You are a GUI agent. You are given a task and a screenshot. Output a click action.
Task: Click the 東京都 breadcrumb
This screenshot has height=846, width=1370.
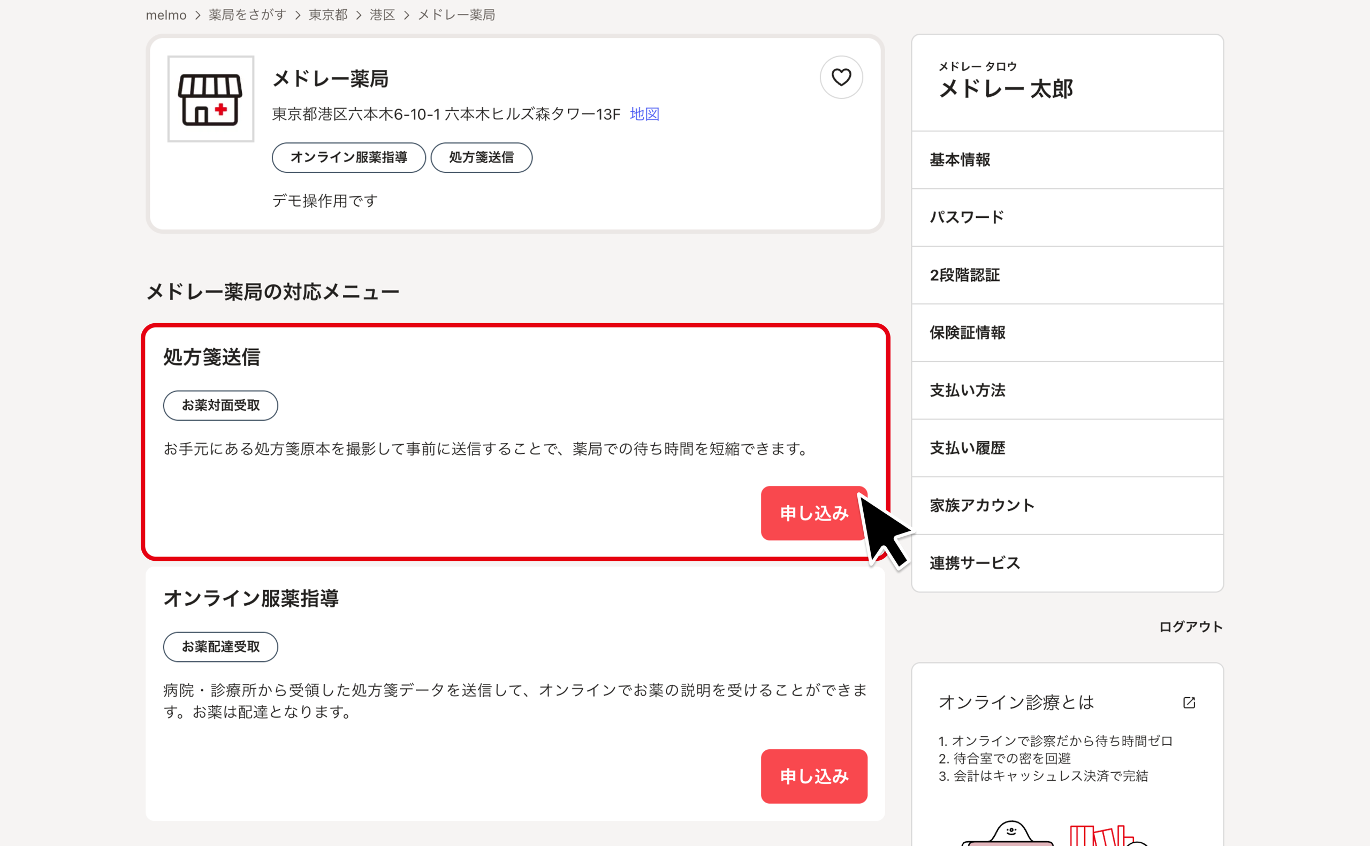pos(328,15)
